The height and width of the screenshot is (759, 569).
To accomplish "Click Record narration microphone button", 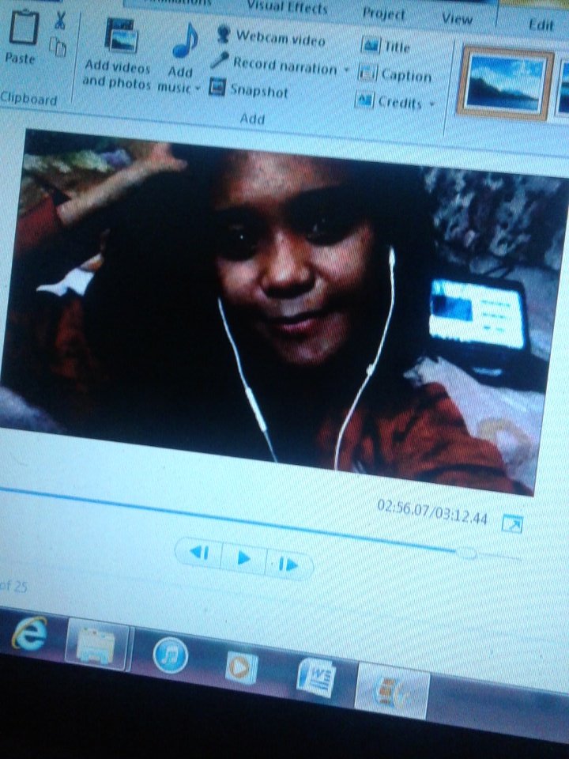I will tap(273, 64).
